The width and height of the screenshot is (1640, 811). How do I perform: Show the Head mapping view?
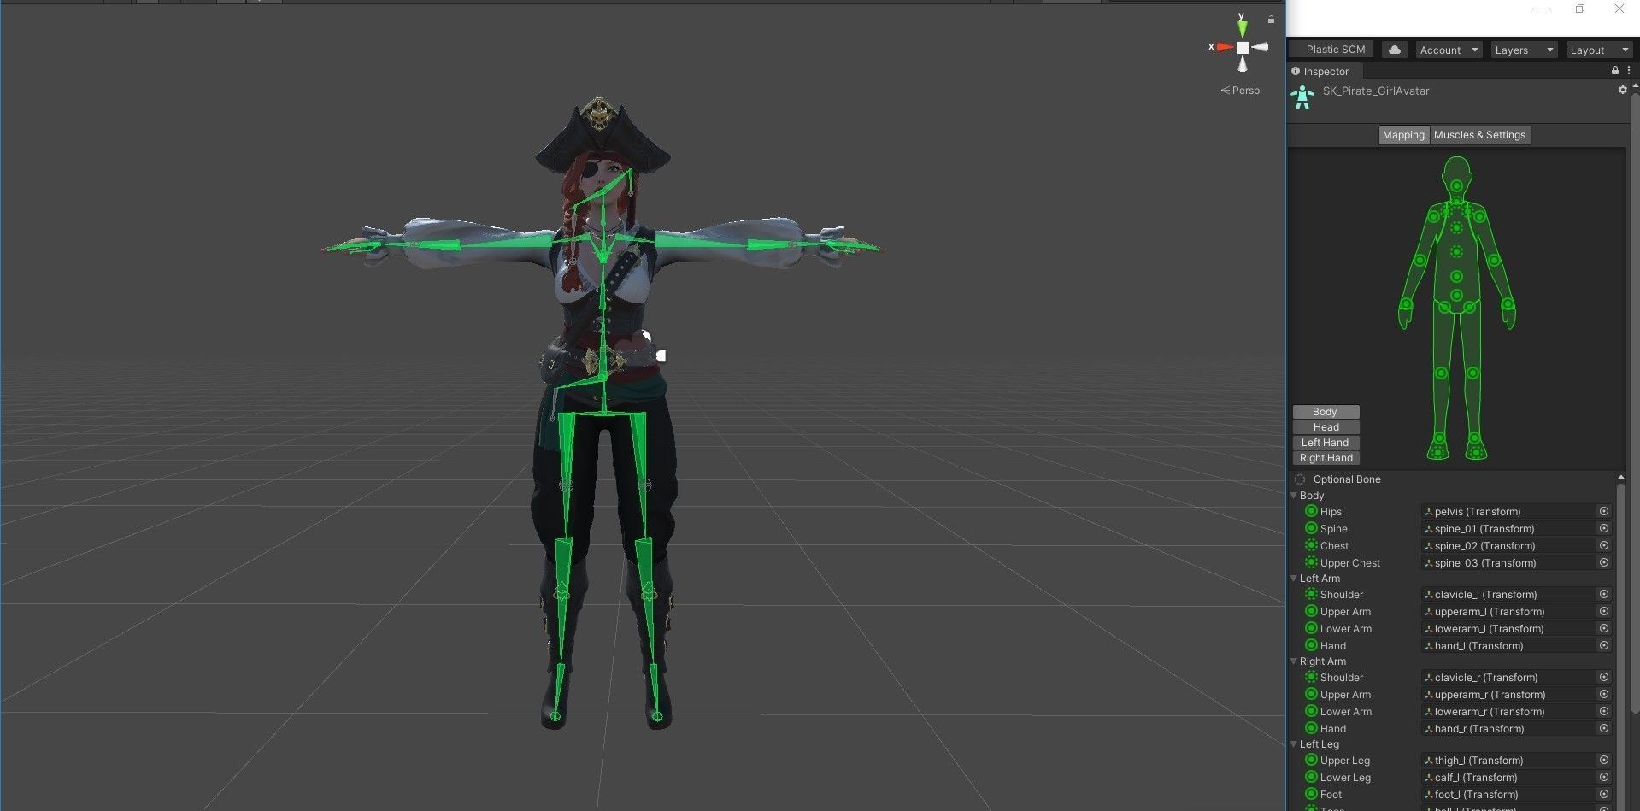(x=1326, y=427)
